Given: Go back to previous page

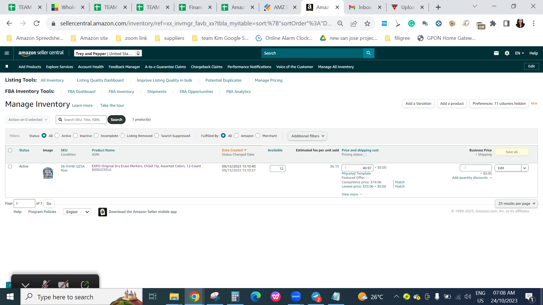Looking at the screenshot, I should pyautogui.click(x=9, y=23).
